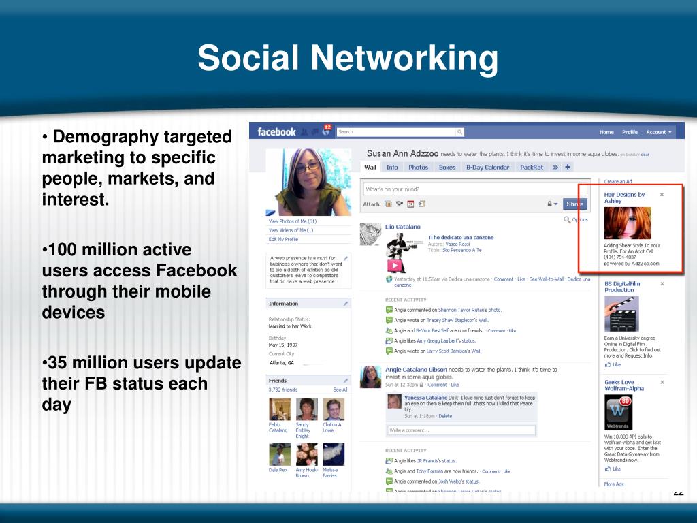This screenshot has height=523, width=697.
Task: Open the friend requests icon in the Facebook header
Action: [304, 132]
